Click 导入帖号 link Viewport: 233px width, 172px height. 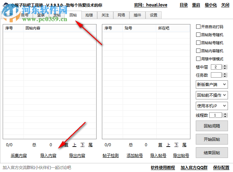pos(158,156)
